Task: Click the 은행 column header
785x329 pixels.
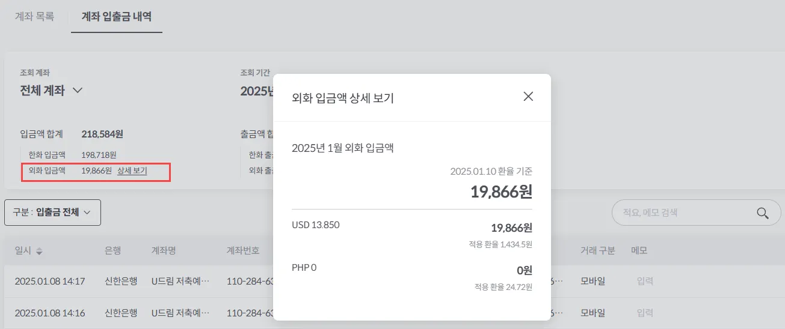Action: (112, 250)
